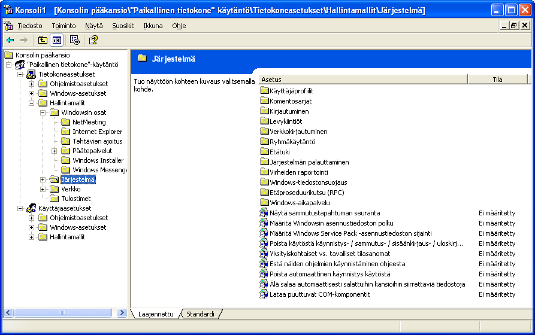Click the Käyttäjäprofiilit folder icon
Screen dimensions: 535x335
point(264,90)
